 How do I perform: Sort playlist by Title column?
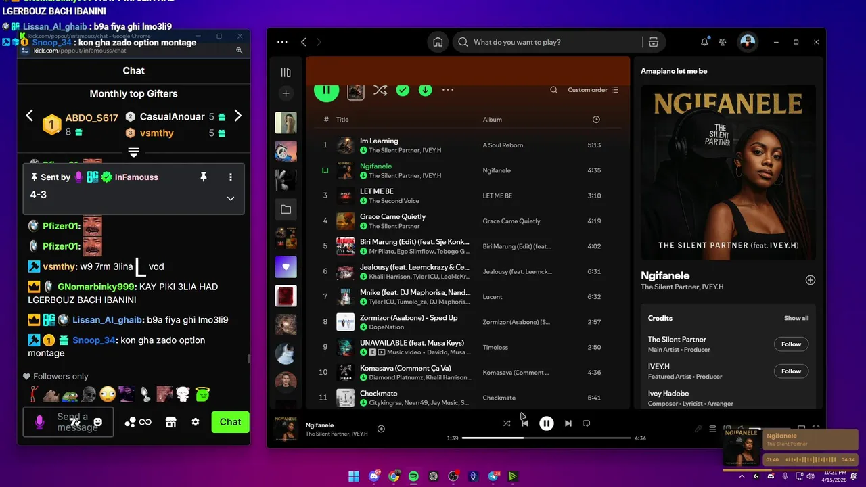[x=342, y=120]
